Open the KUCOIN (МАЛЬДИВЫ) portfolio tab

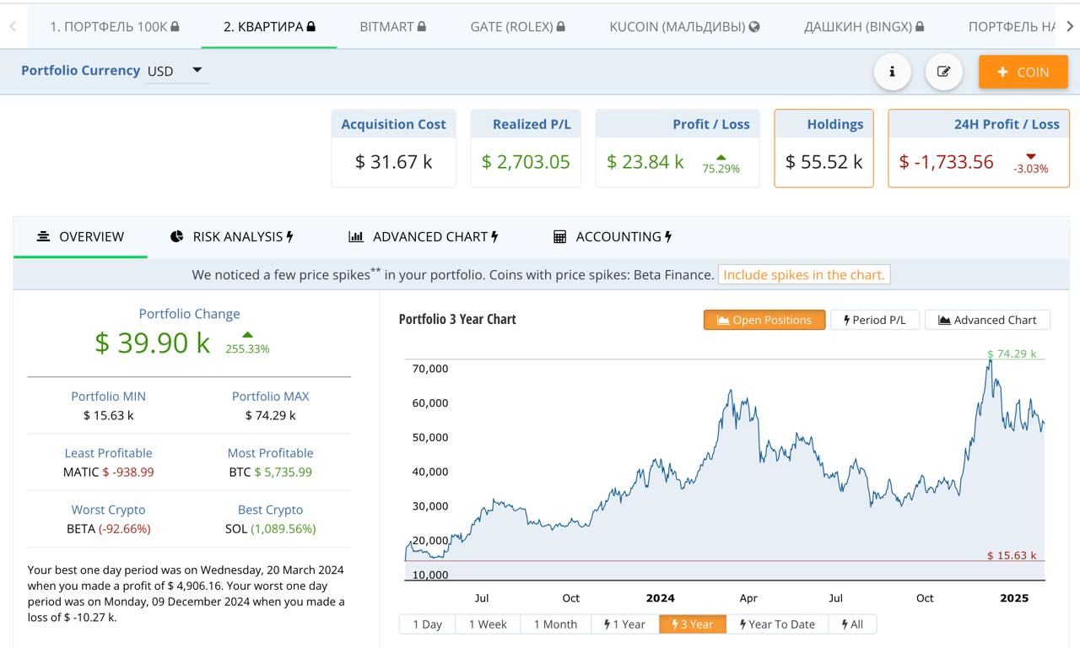[684, 26]
